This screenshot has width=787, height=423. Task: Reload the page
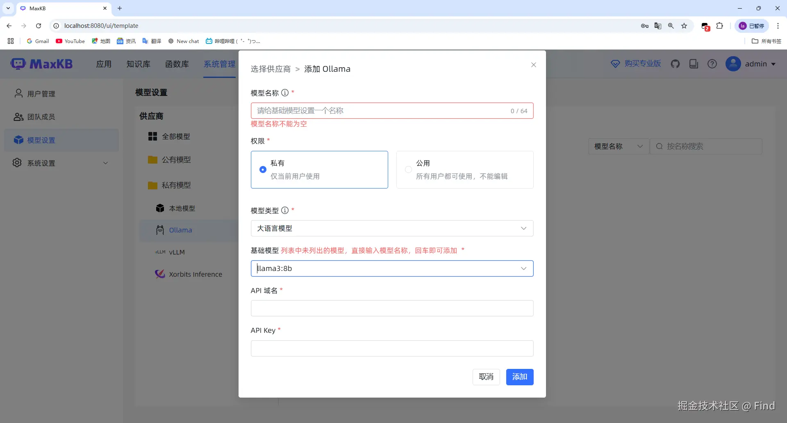[39, 26]
